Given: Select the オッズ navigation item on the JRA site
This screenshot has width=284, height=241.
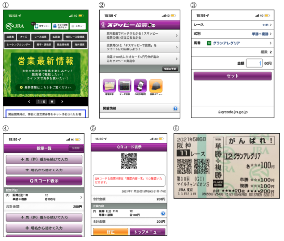Looking at the screenshot, I should (24, 37).
